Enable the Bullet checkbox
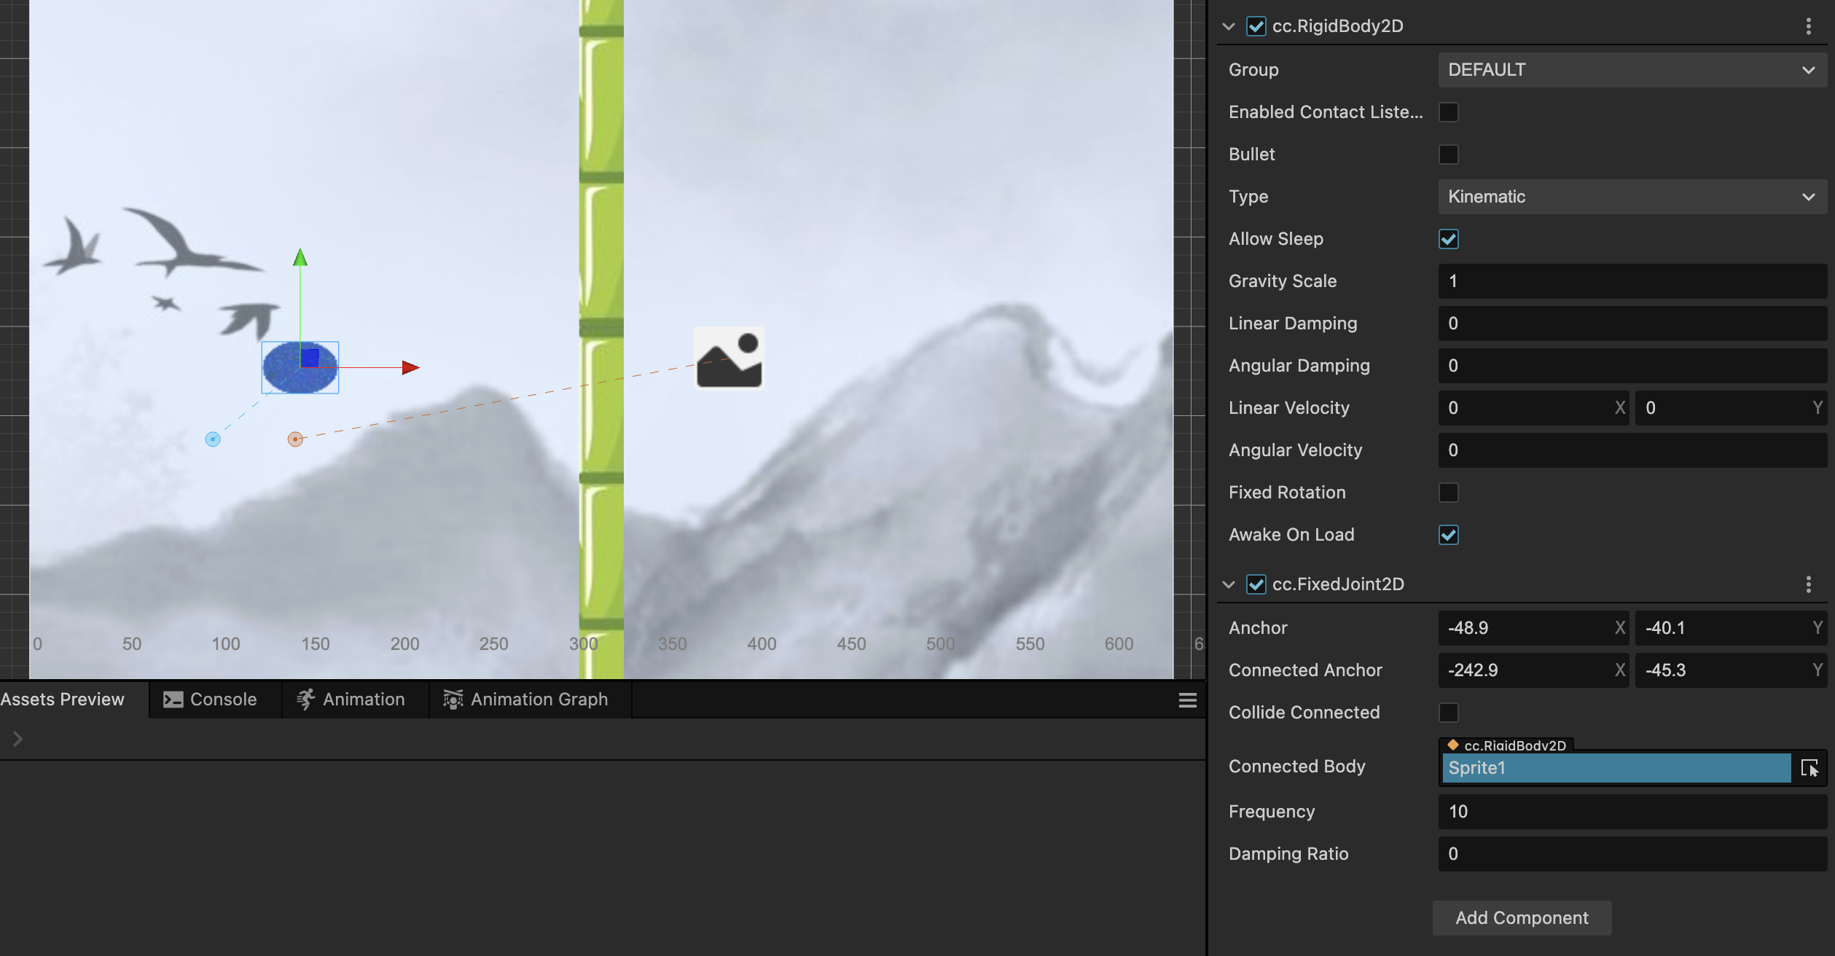Screen dimensions: 1835x956 click(x=1448, y=154)
